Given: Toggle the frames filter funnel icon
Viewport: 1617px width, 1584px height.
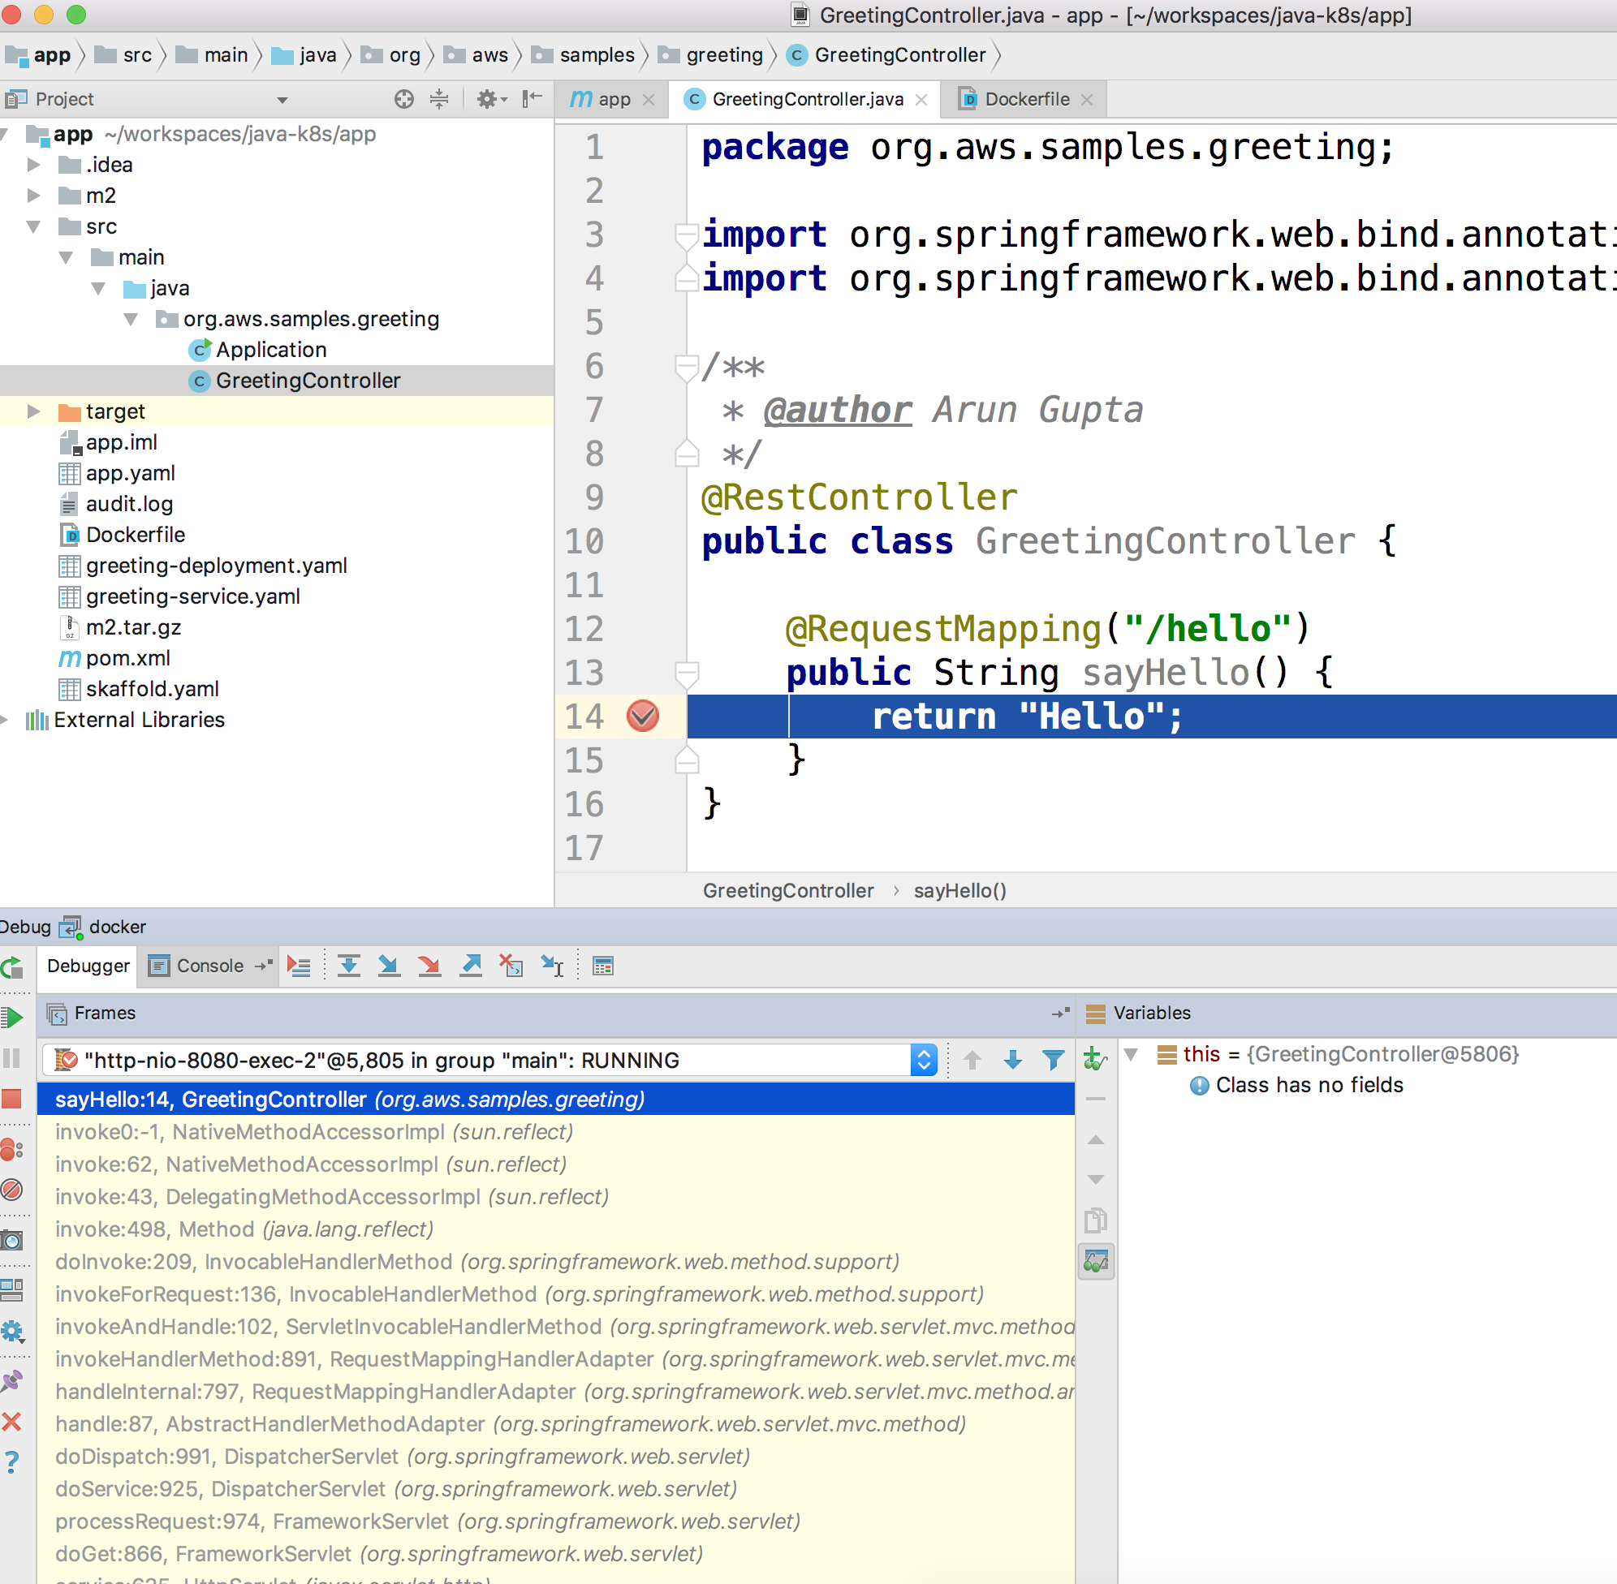Looking at the screenshot, I should click(1053, 1060).
